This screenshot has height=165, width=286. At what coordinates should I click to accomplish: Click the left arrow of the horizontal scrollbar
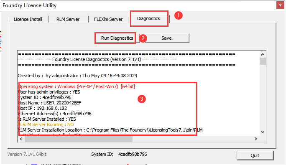click(x=21, y=139)
